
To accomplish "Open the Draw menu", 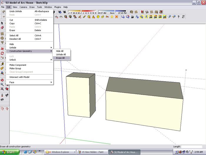I will 32,7.
